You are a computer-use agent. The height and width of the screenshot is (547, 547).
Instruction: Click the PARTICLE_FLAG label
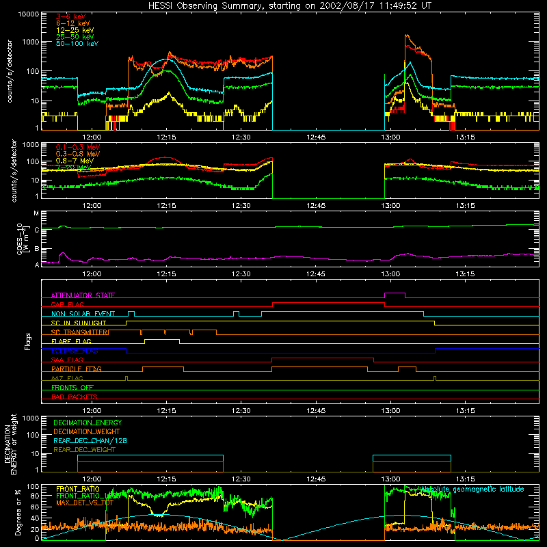[x=77, y=369]
